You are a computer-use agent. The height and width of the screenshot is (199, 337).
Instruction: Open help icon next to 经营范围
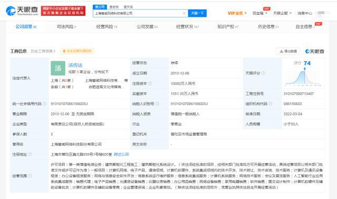[31, 176]
